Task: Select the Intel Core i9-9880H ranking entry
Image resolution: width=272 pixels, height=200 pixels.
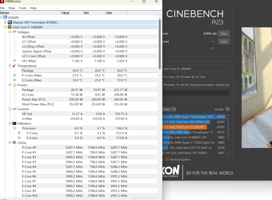Action: 194,138
